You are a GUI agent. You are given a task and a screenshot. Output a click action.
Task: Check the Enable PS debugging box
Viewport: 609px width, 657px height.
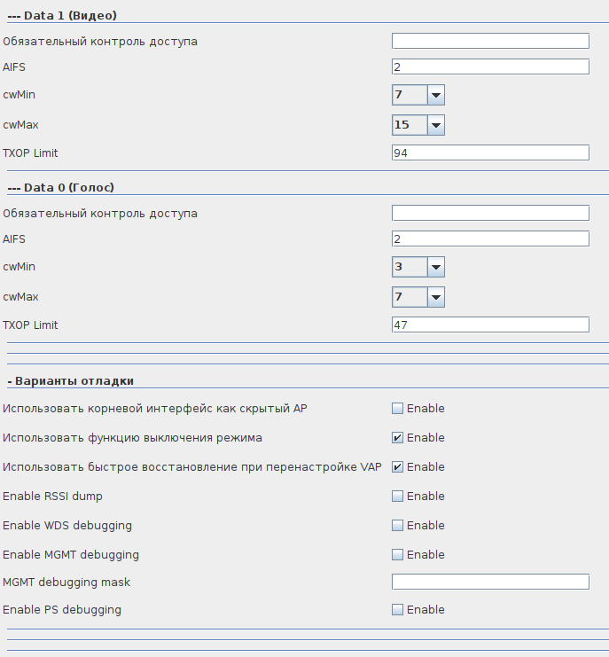[398, 610]
